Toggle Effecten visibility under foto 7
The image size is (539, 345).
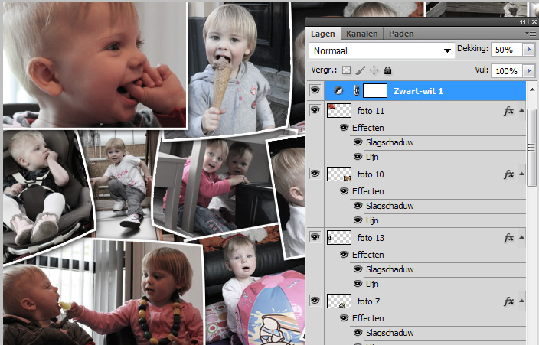coord(344,318)
